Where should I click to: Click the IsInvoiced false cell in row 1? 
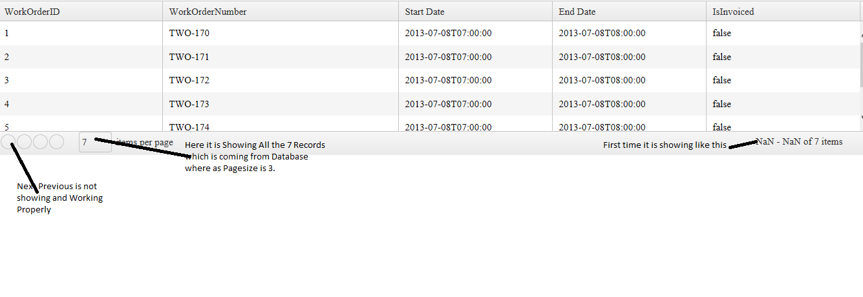(x=721, y=33)
